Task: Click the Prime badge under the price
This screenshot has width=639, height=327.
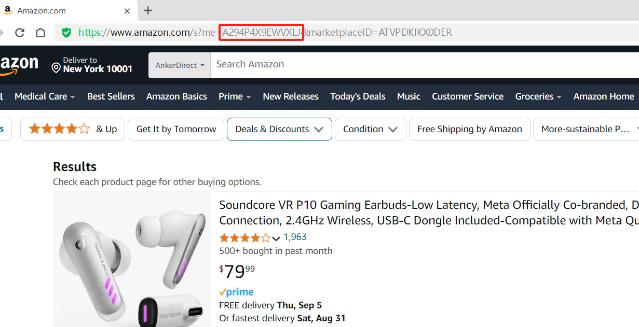Action: pos(236,292)
